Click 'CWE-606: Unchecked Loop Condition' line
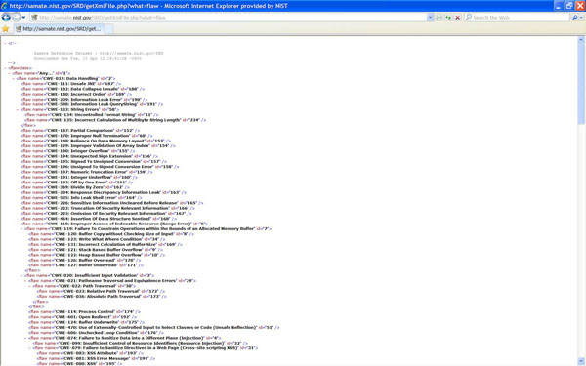This screenshot has width=586, height=366. pos(97,333)
